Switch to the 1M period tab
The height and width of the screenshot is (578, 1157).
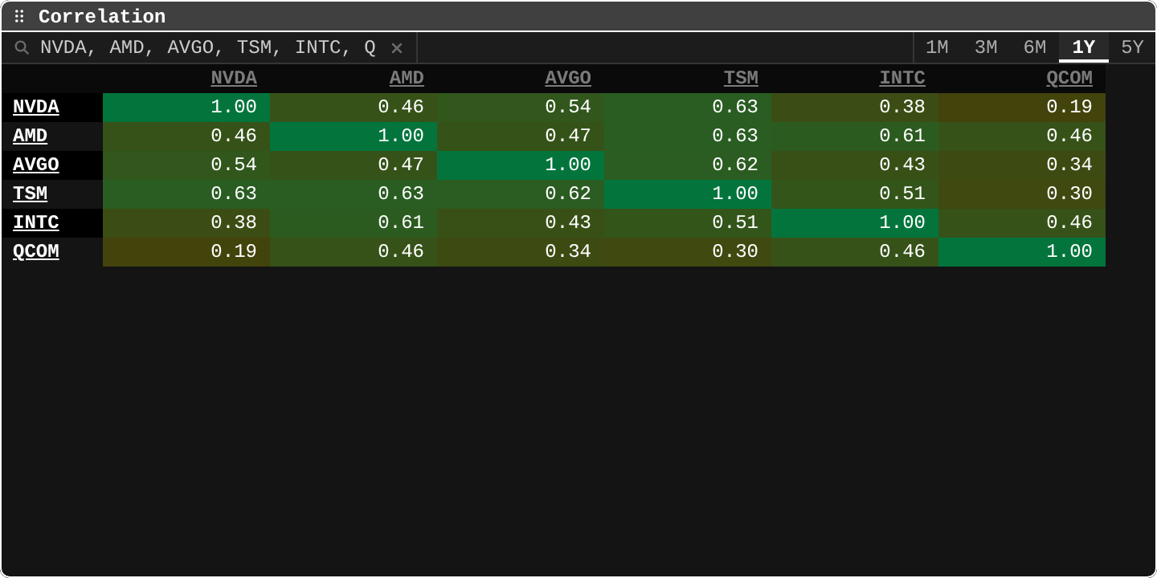point(937,47)
